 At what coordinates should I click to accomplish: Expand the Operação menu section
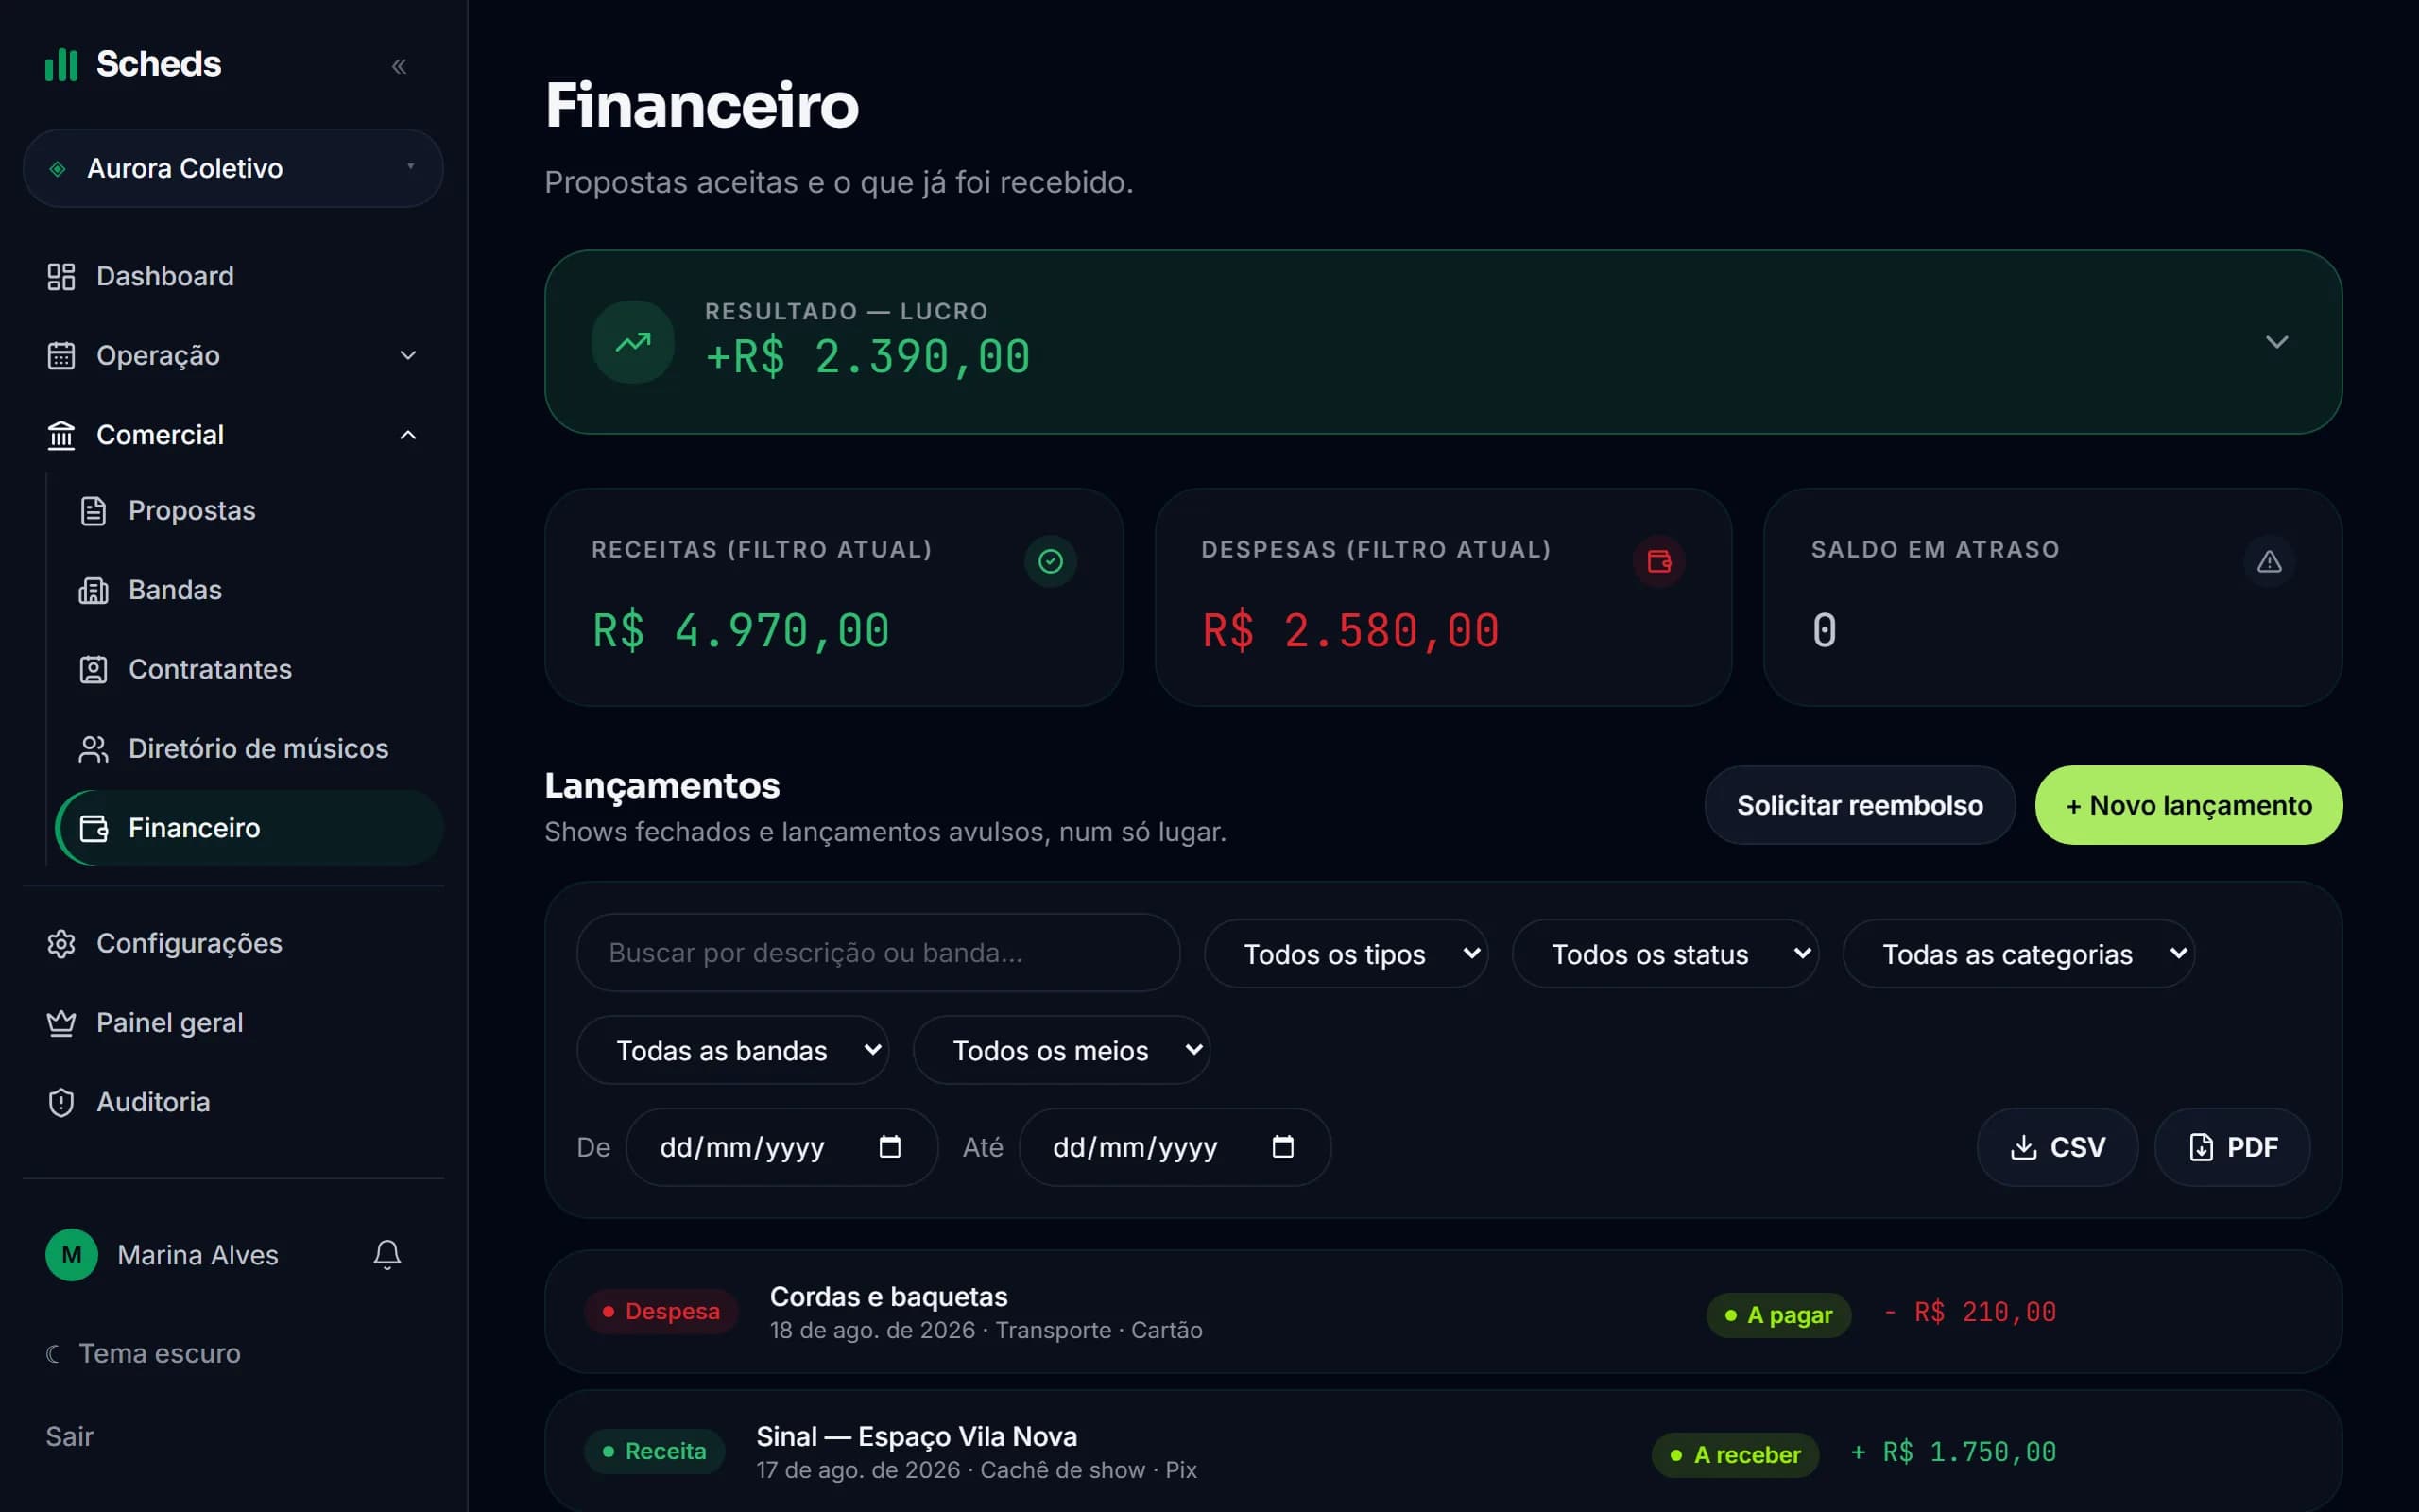coord(232,355)
